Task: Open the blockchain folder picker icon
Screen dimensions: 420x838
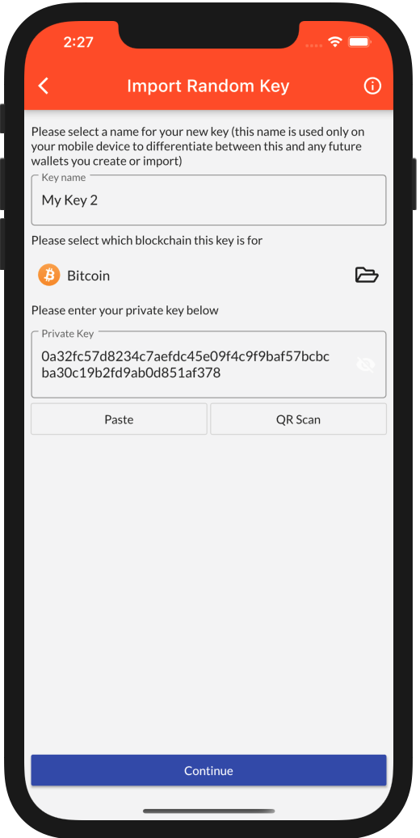Action: pyautogui.click(x=367, y=276)
